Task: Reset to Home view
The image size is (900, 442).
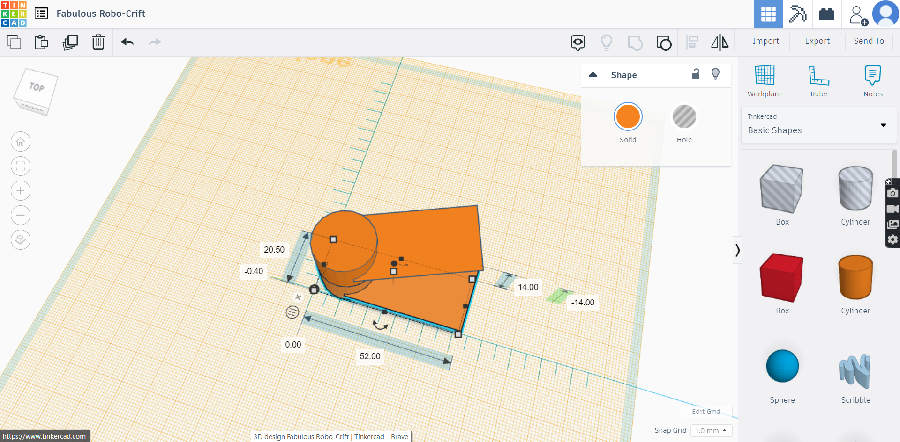Action: pos(21,142)
